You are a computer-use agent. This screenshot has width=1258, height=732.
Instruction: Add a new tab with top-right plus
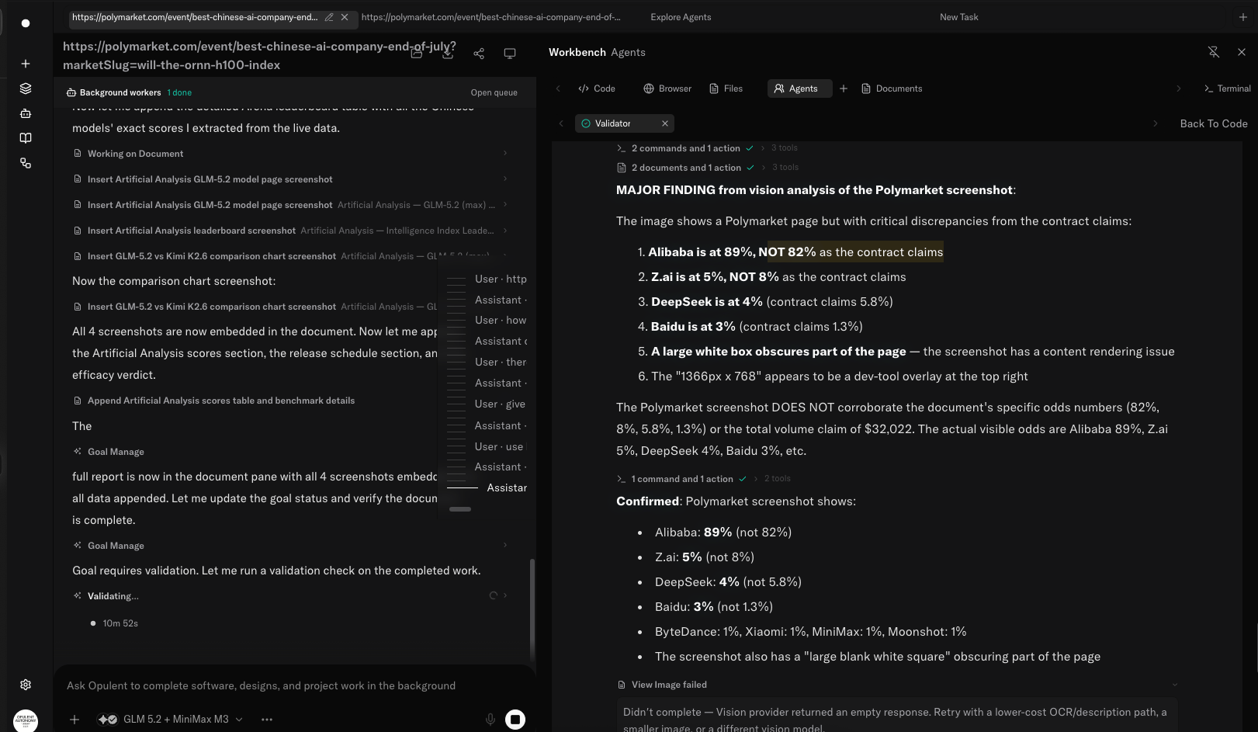1242,17
